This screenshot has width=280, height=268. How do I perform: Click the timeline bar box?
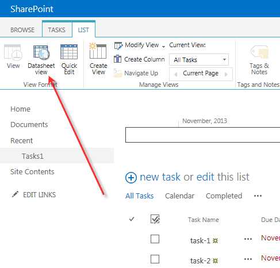pyautogui.click(x=203, y=135)
